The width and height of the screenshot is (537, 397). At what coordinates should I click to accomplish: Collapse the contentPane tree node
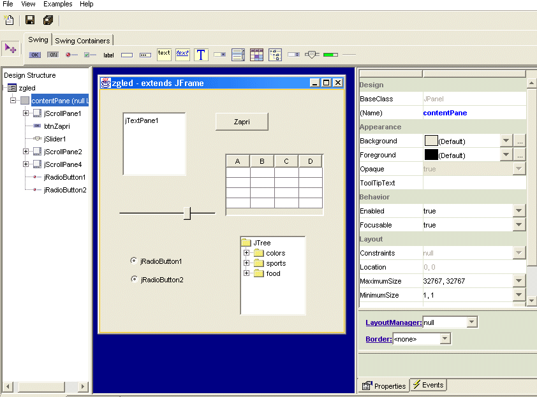point(13,100)
